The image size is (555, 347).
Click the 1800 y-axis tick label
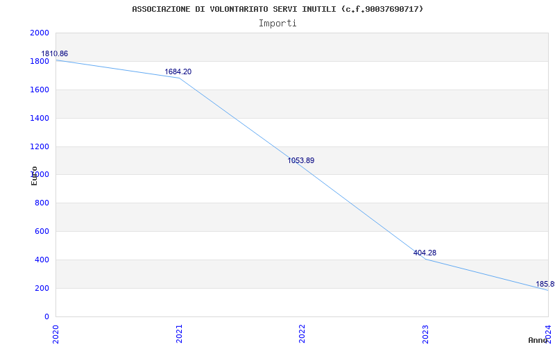click(40, 61)
